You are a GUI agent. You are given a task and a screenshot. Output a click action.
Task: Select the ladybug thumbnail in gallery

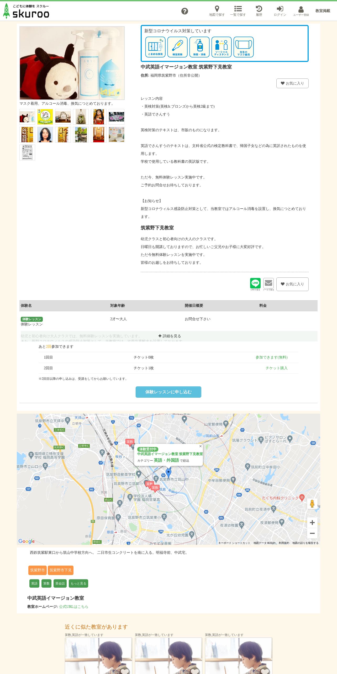27,117
